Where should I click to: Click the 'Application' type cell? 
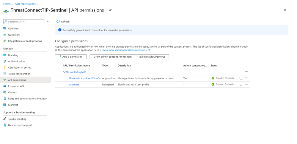tap(109, 78)
